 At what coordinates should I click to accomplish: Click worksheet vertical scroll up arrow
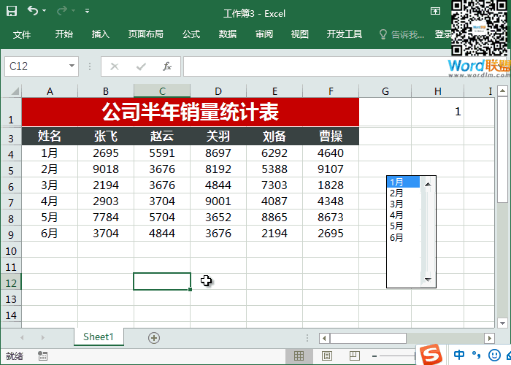click(502, 91)
